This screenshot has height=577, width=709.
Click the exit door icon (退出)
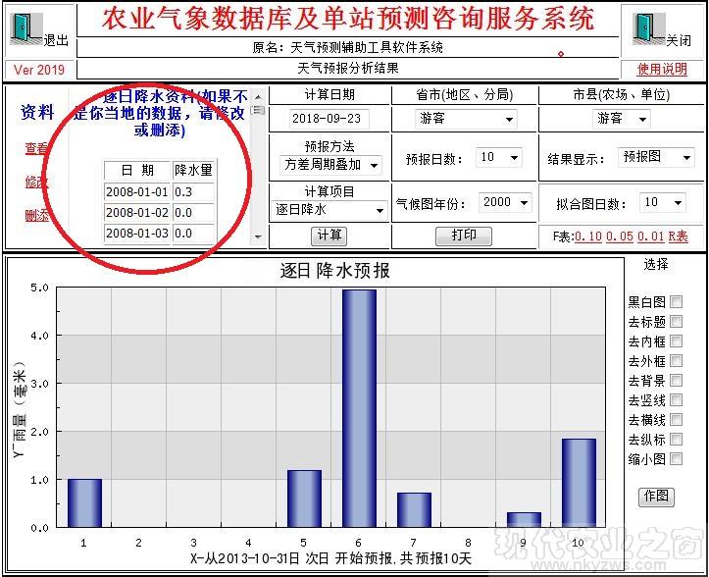[x=26, y=28]
